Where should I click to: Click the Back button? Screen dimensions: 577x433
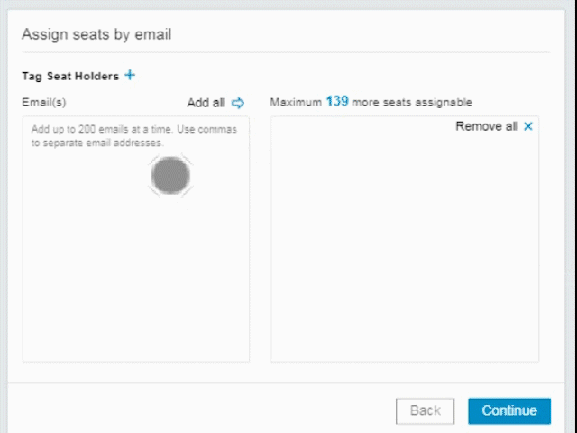point(425,410)
